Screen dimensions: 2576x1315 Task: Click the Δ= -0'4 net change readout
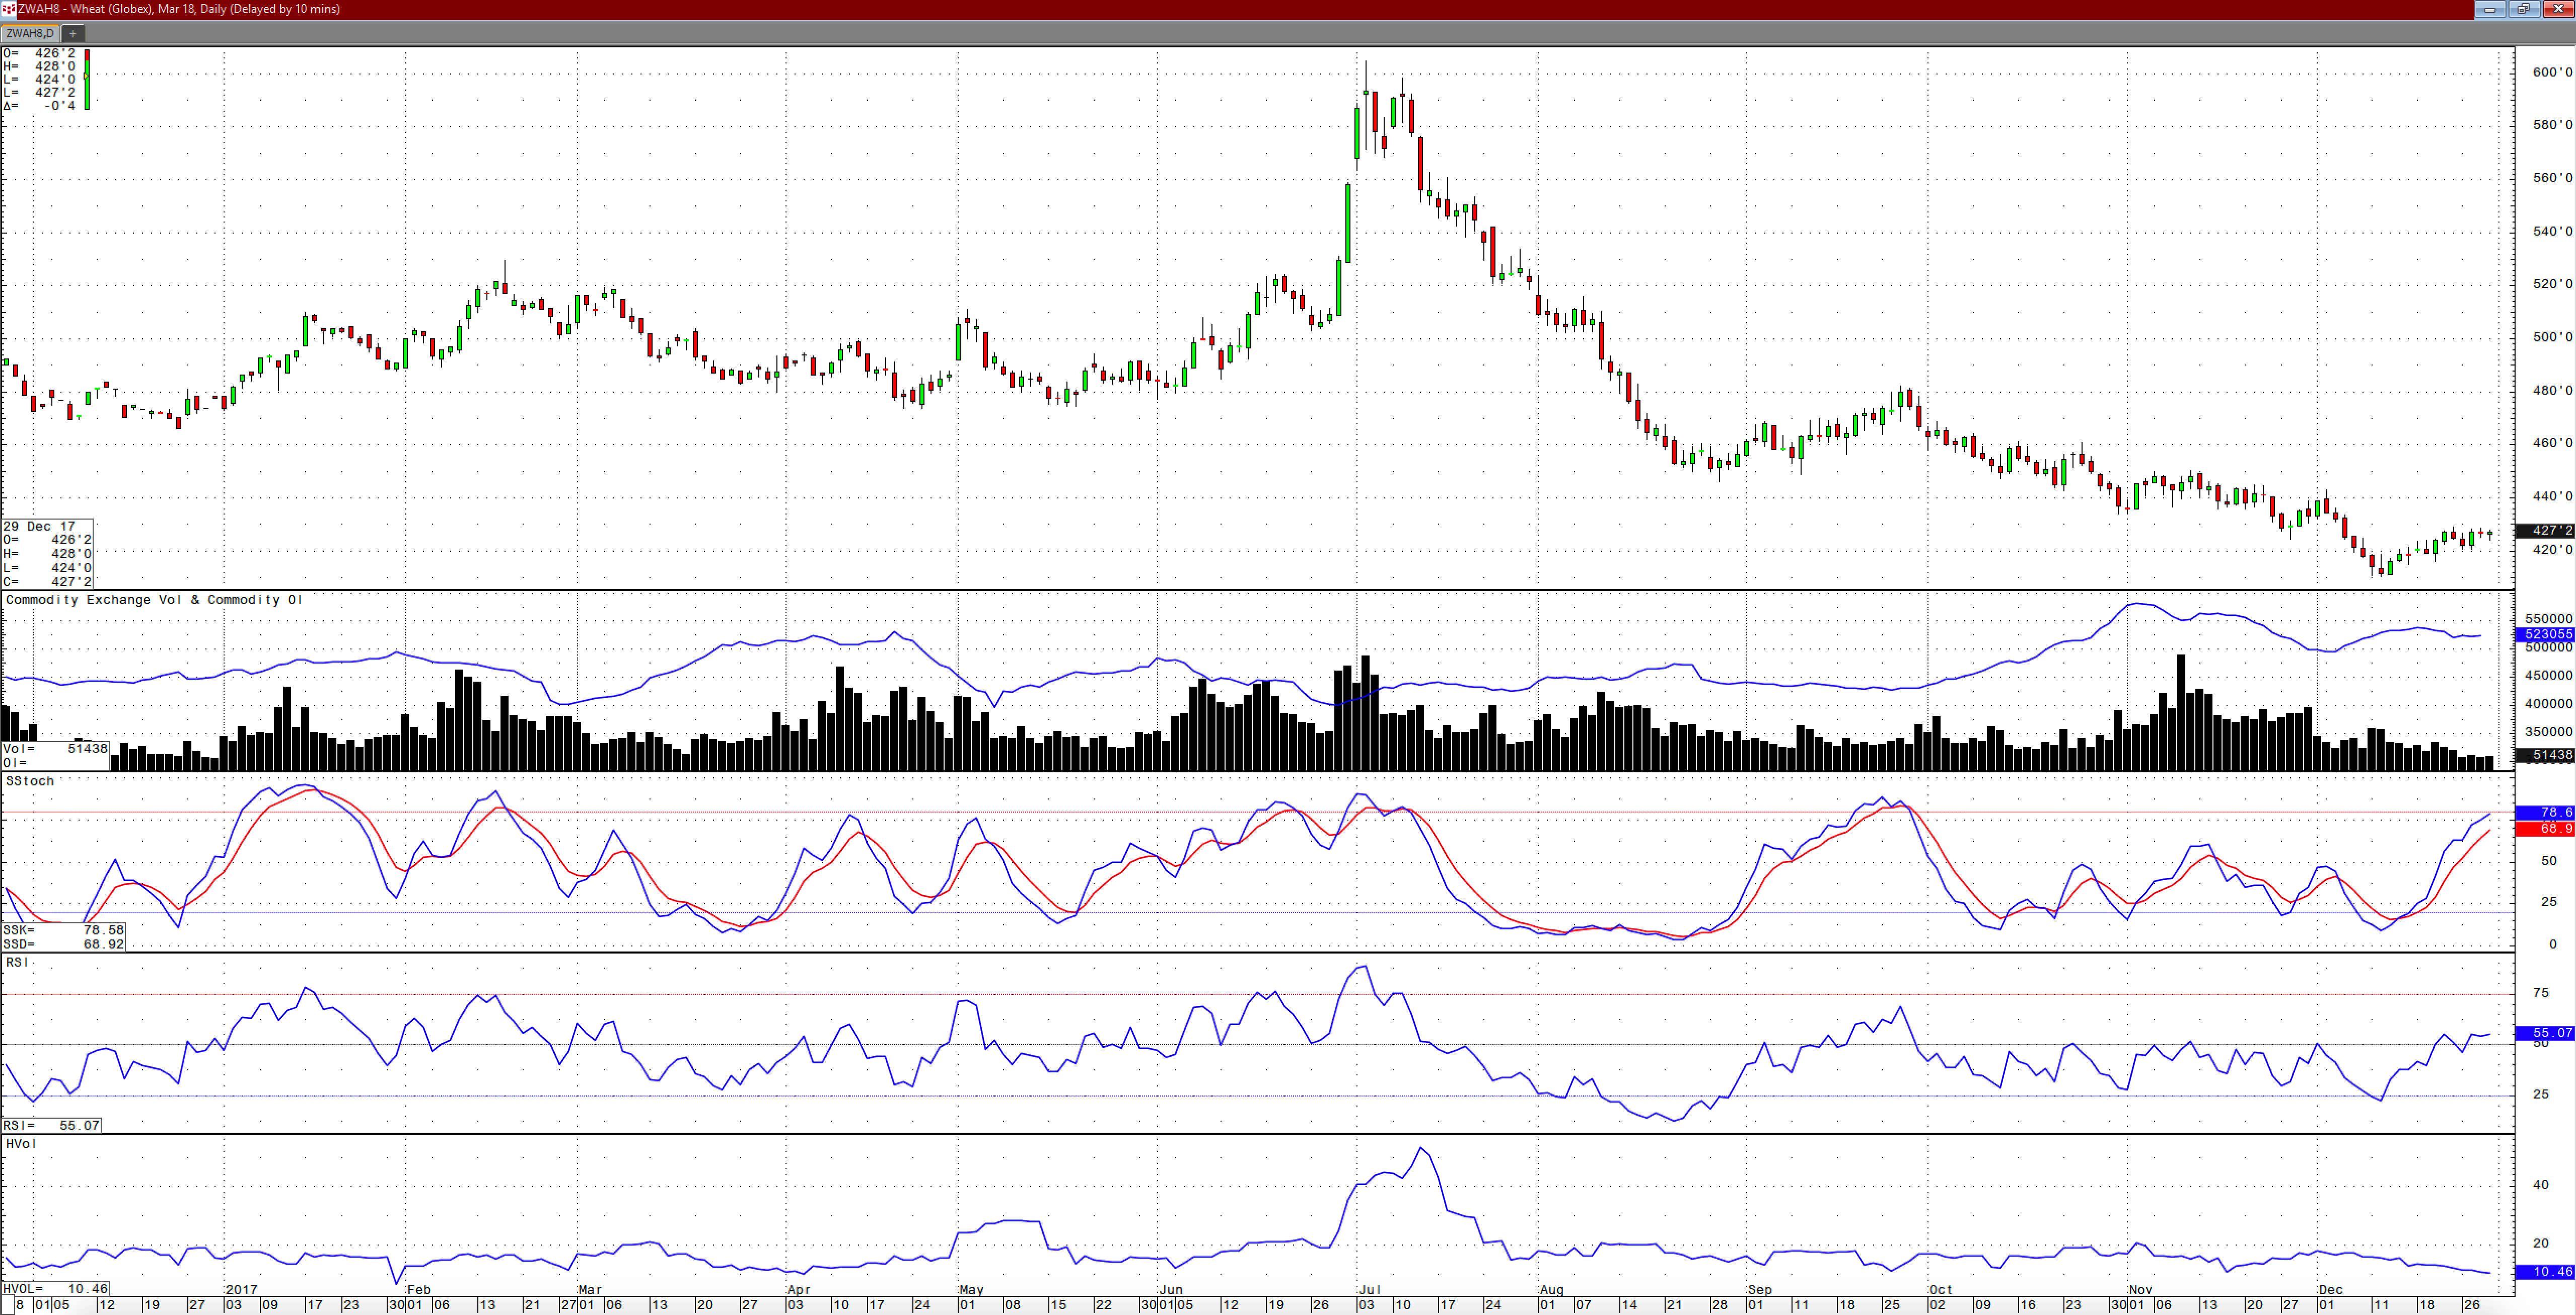click(40, 105)
